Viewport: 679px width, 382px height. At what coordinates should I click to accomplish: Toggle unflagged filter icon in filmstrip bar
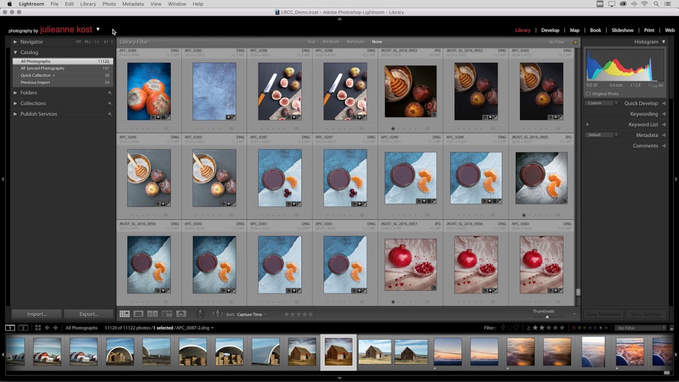click(510, 328)
